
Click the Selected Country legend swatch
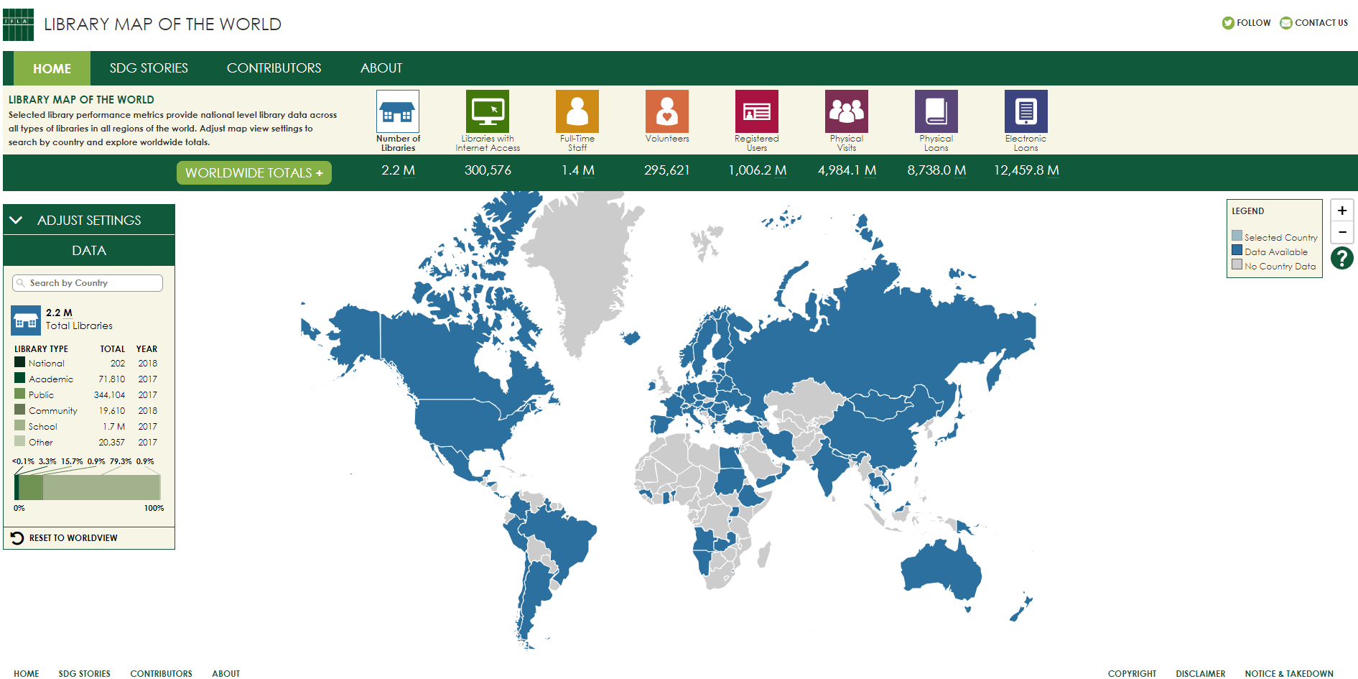pyautogui.click(x=1237, y=236)
